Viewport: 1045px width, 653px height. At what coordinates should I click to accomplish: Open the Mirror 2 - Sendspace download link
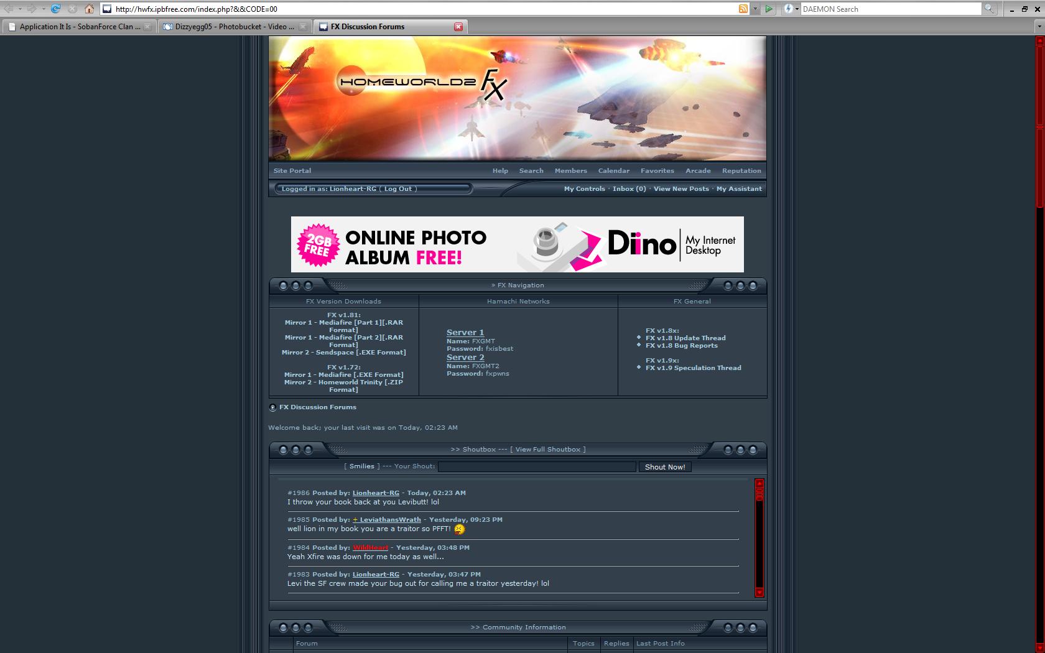pyautogui.click(x=343, y=353)
